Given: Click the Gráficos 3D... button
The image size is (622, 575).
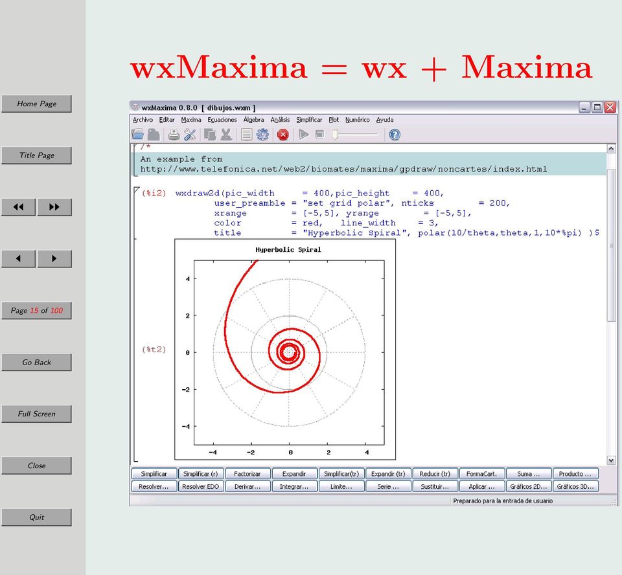Looking at the screenshot, I should pos(575,486).
